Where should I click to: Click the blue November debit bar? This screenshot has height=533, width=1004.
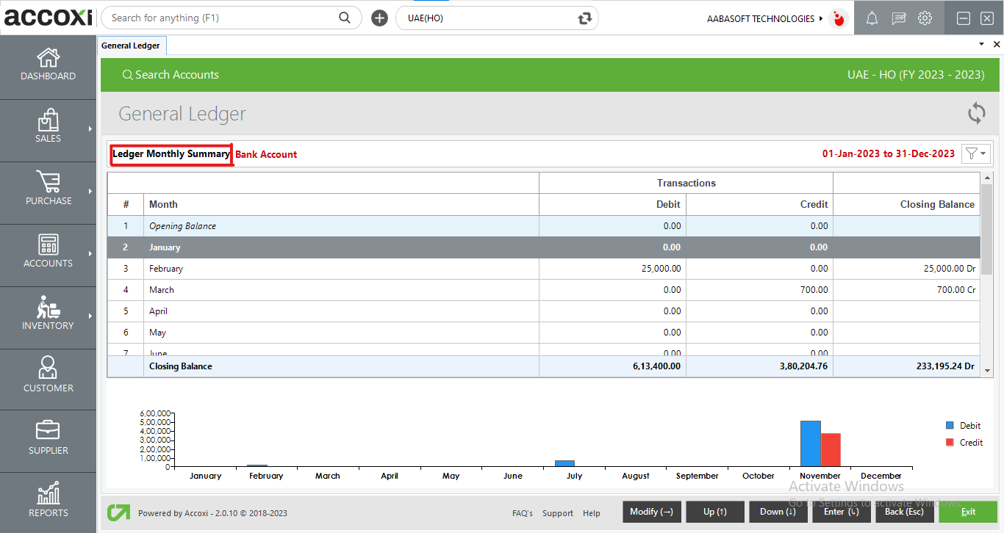point(810,443)
